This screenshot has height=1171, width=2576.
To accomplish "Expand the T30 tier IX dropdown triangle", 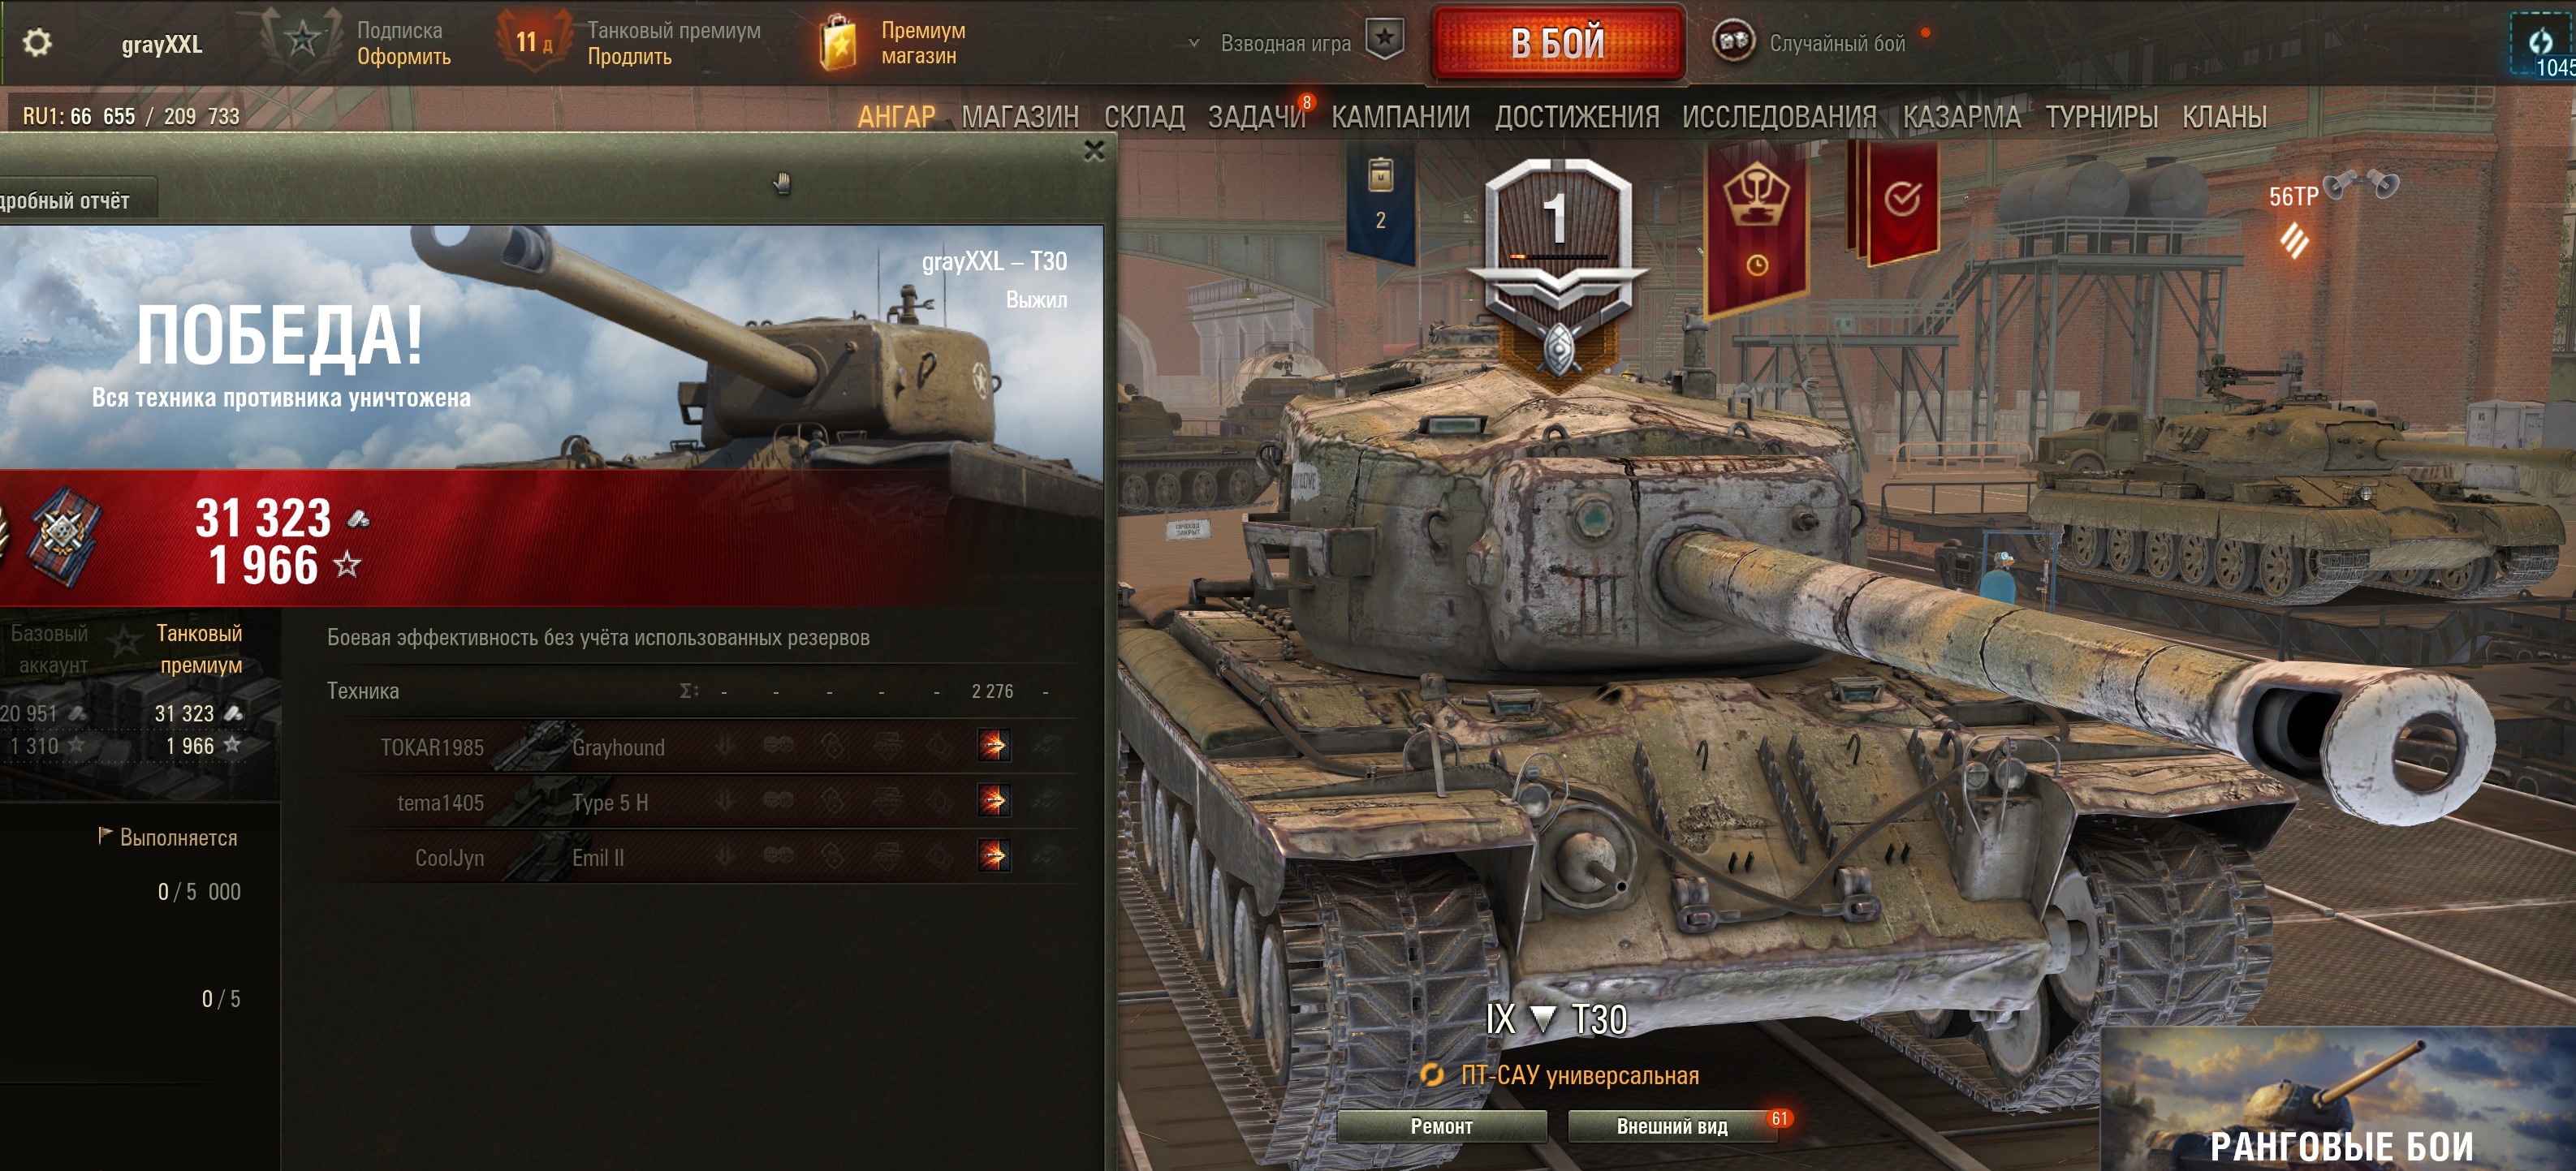I will click(1543, 1019).
